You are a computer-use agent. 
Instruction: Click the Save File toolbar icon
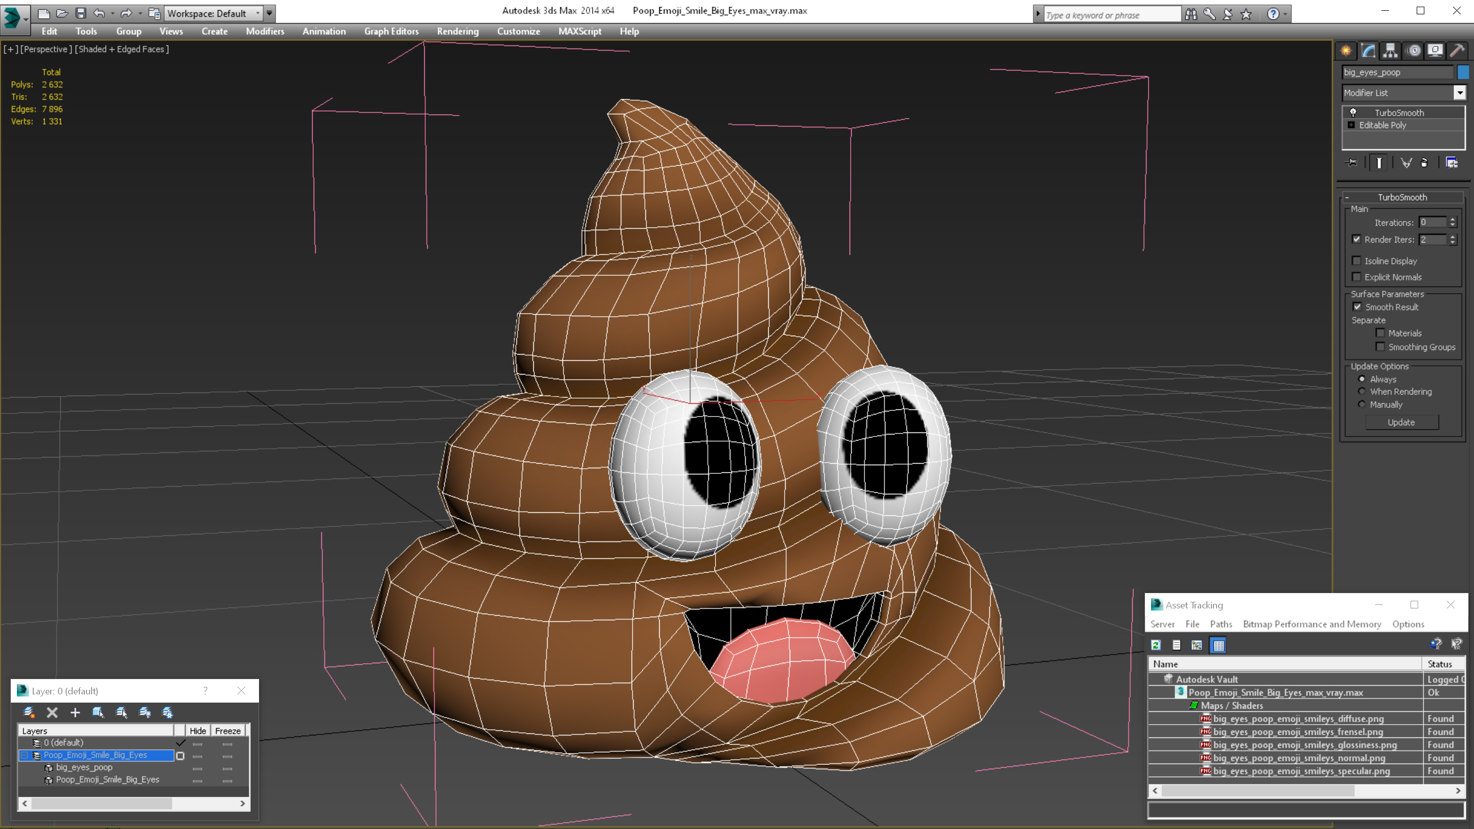point(81,13)
